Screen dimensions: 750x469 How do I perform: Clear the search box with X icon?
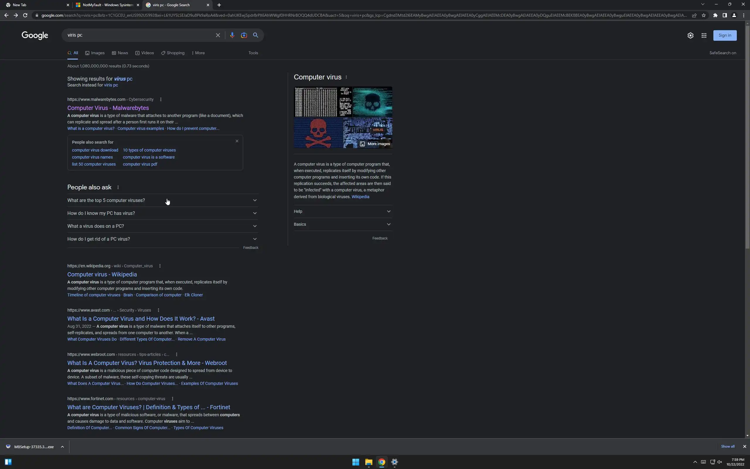pyautogui.click(x=218, y=35)
